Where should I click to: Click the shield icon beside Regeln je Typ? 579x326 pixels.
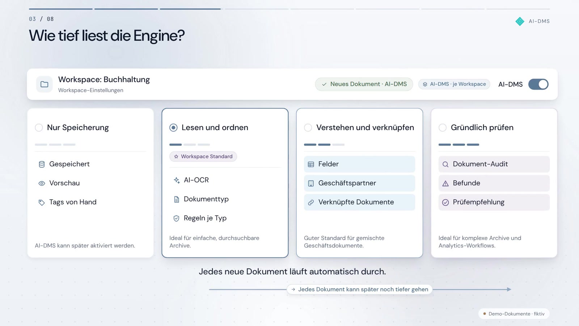pos(176,218)
